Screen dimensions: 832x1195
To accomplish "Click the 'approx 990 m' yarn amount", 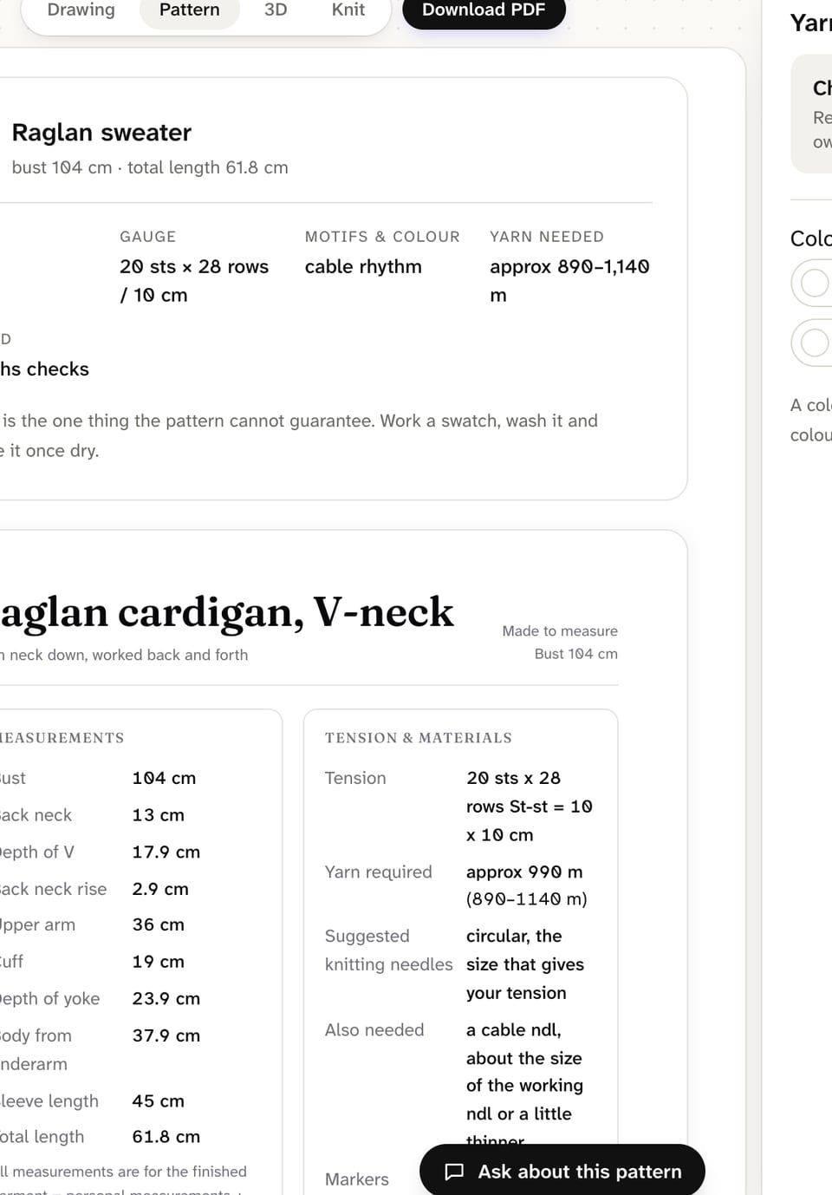I will click(524, 872).
